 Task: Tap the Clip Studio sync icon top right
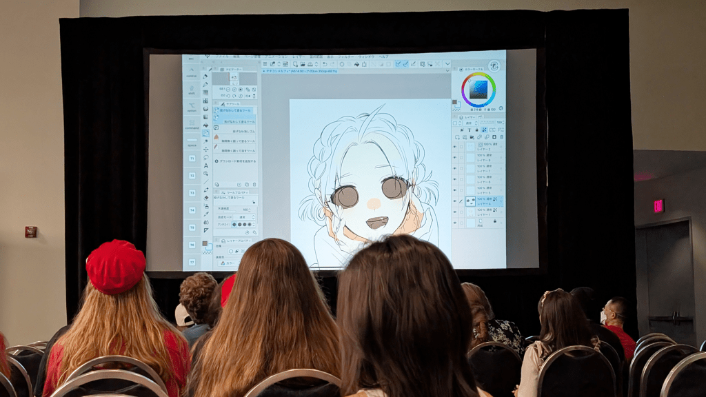pos(494,65)
